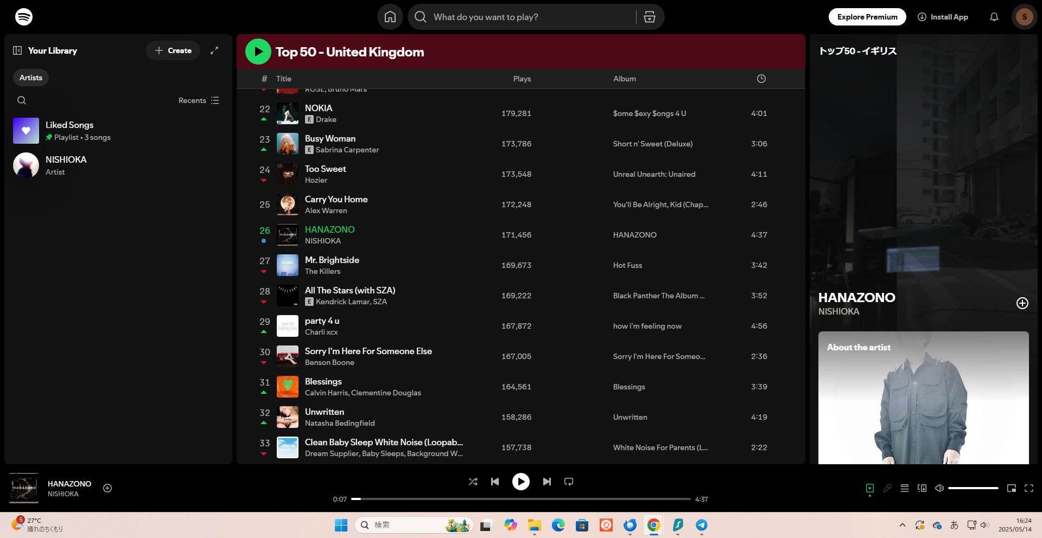Click the Blessings album art thumbnail
Screen dimensions: 1042x538
288,387
